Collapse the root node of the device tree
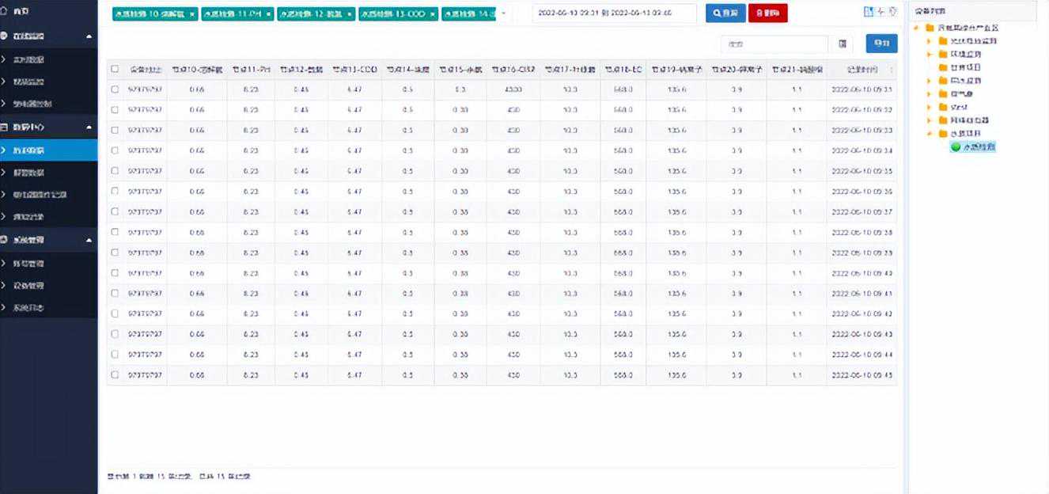Viewport: 1049px width, 494px height. 917,28
